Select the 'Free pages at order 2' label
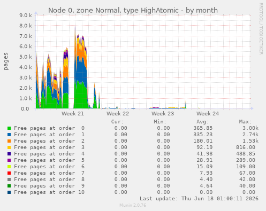This screenshot has height=211, width=266. [49, 141]
